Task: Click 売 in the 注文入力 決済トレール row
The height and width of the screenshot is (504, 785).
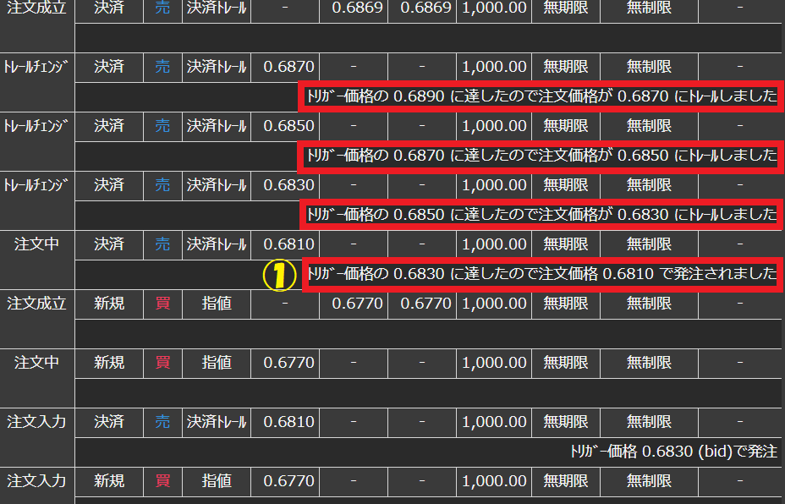Action: 162,422
